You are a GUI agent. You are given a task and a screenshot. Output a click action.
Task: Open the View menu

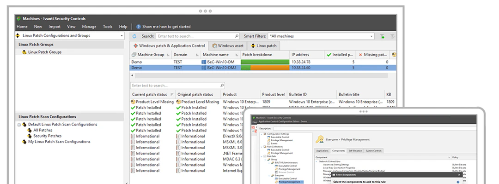(x=71, y=27)
